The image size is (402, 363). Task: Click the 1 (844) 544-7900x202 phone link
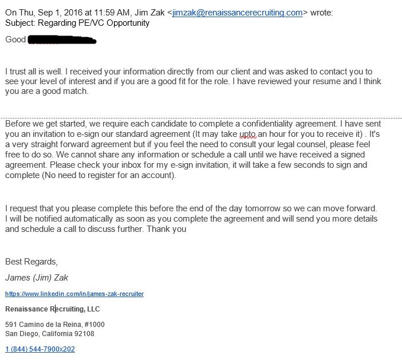coord(40,349)
